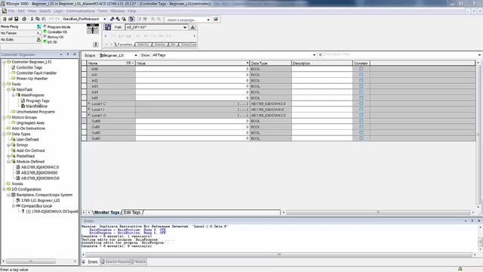
Task: Click the value cell of tag Out01
Action: tap(192, 127)
